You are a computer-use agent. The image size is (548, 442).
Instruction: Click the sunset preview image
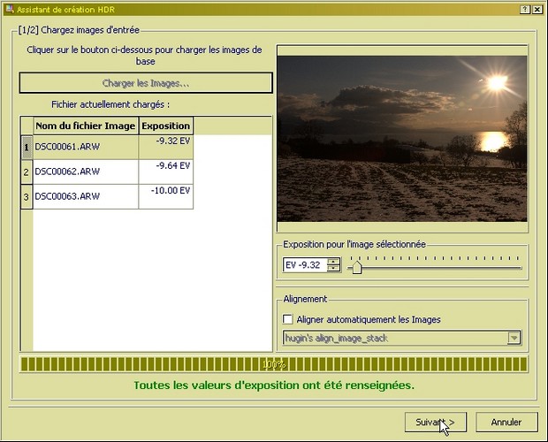pyautogui.click(x=401, y=138)
